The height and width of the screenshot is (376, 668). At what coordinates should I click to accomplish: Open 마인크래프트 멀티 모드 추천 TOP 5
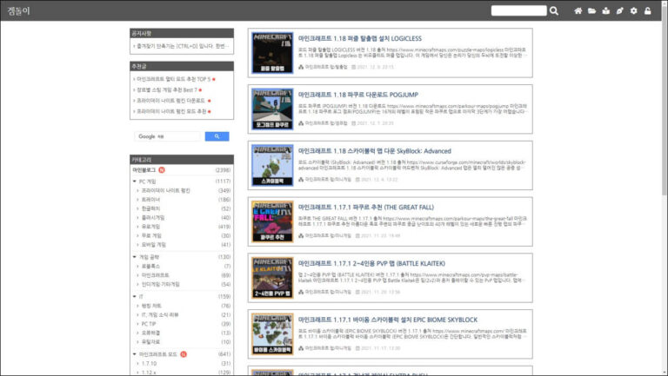173,79
